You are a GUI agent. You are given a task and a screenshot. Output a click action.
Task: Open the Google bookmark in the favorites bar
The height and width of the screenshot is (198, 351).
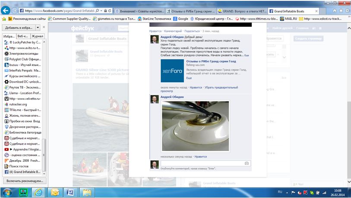(180, 19)
